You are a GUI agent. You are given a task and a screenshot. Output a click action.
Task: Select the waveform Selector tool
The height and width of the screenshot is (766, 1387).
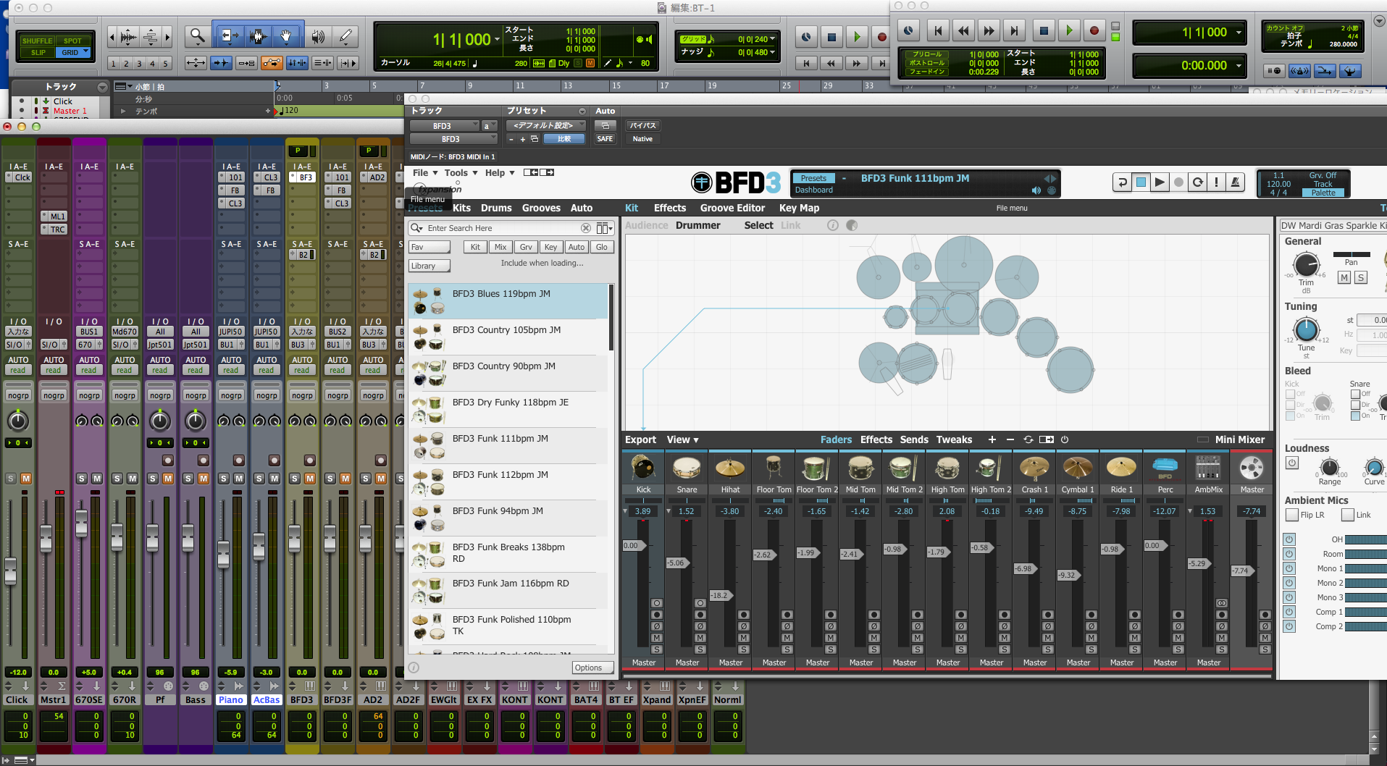point(257,35)
